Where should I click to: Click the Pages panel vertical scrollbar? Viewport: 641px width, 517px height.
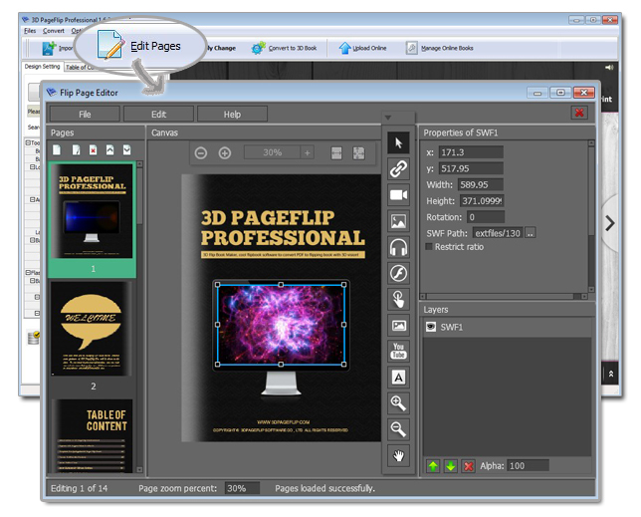[x=139, y=317]
